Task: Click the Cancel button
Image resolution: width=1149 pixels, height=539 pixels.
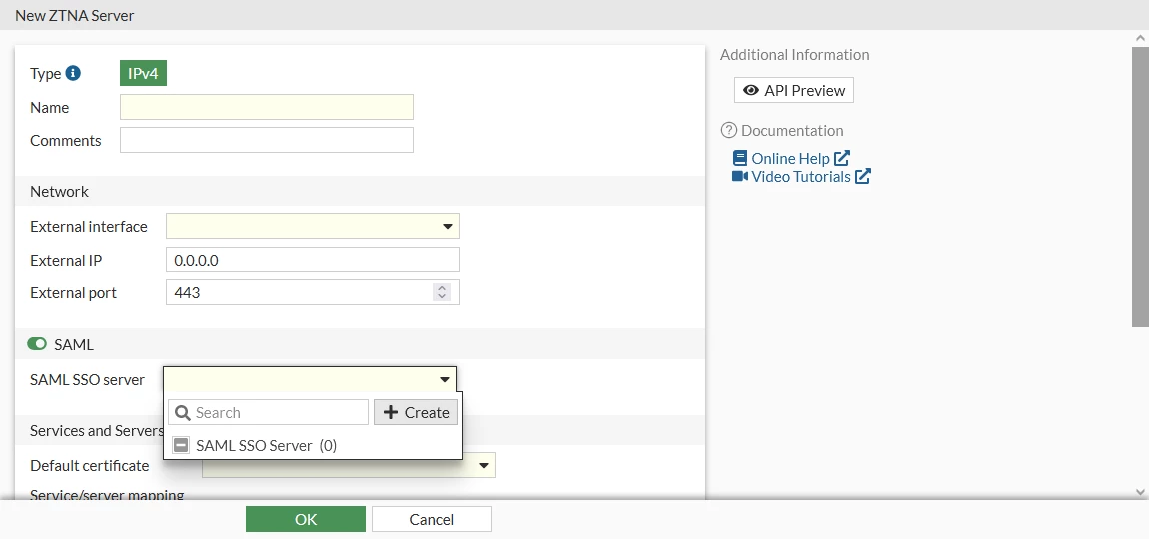Action: [432, 519]
